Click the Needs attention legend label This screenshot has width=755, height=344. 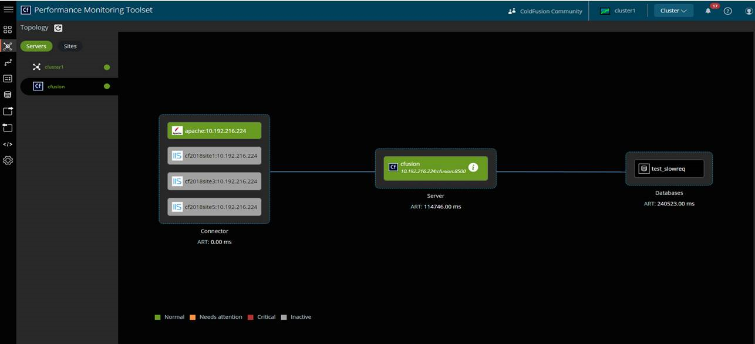[221, 317]
